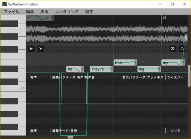The image size is (191, 139).
Task: Click the クリア button
Action: point(175,131)
